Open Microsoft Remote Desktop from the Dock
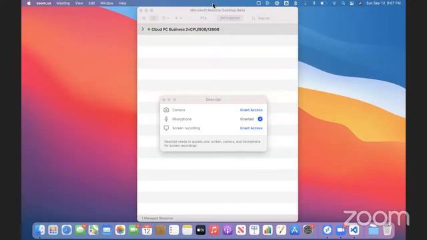 click(x=328, y=230)
